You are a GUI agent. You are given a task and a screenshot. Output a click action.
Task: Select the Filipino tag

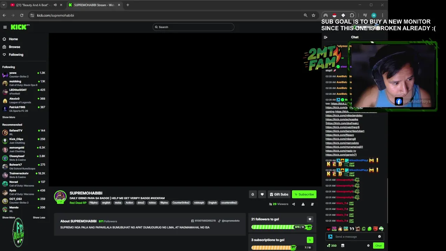93,203
